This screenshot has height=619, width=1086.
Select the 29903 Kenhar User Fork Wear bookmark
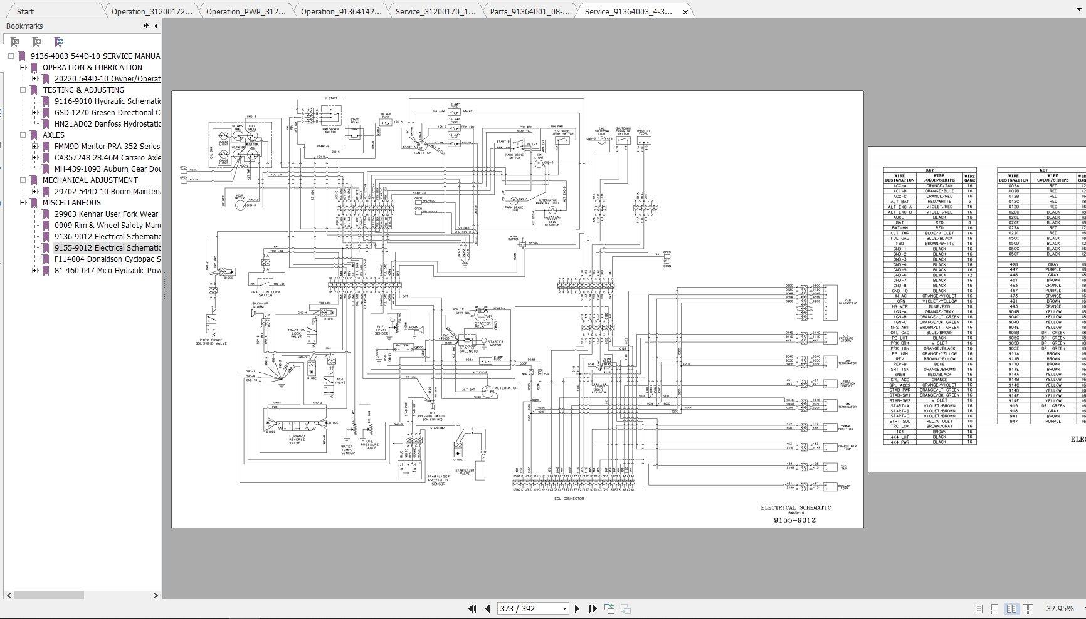pyautogui.click(x=106, y=214)
